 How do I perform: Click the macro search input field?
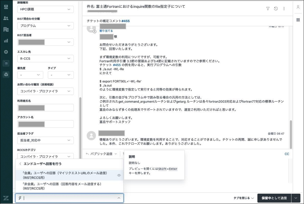pyautogui.click(x=69, y=198)
